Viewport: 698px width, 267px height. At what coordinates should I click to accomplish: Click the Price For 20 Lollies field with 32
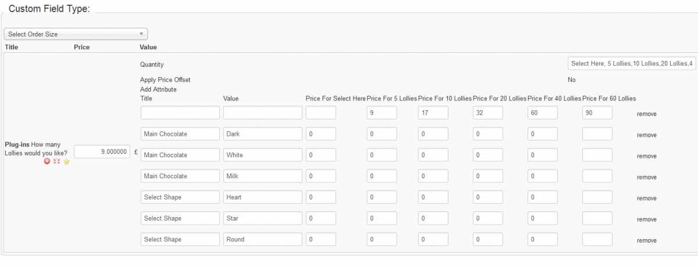[487, 113]
